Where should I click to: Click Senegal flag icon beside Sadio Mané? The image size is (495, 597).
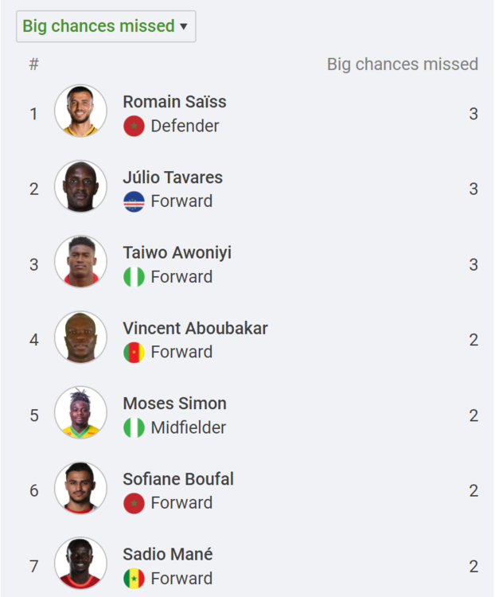pyautogui.click(x=134, y=579)
